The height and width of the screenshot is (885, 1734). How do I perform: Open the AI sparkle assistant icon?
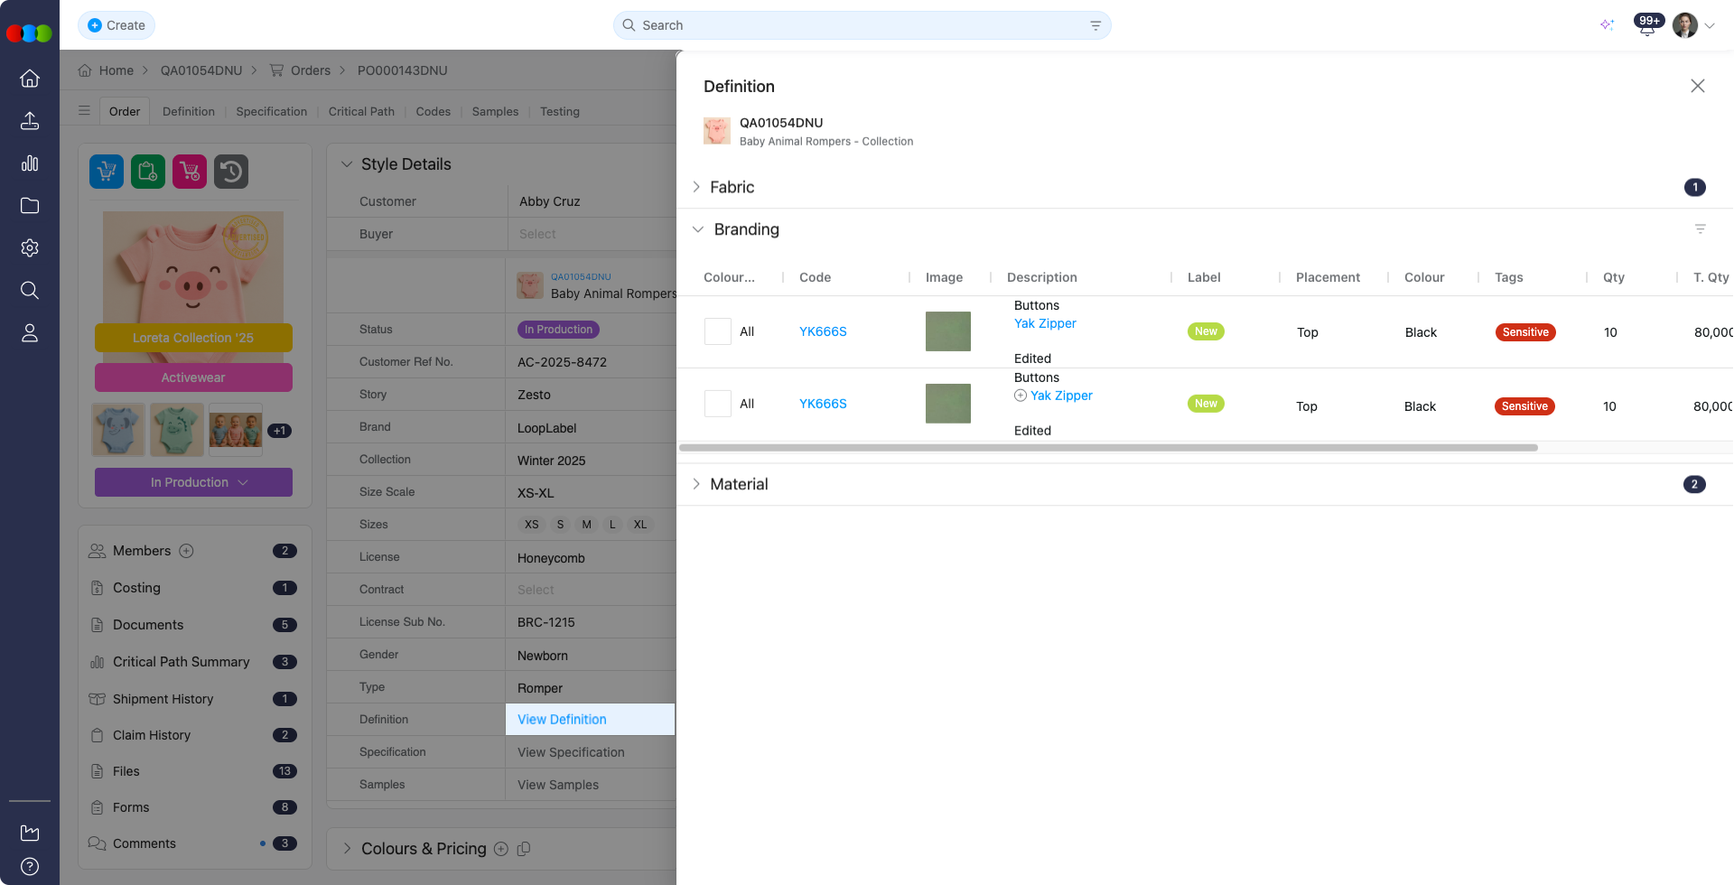[1607, 25]
